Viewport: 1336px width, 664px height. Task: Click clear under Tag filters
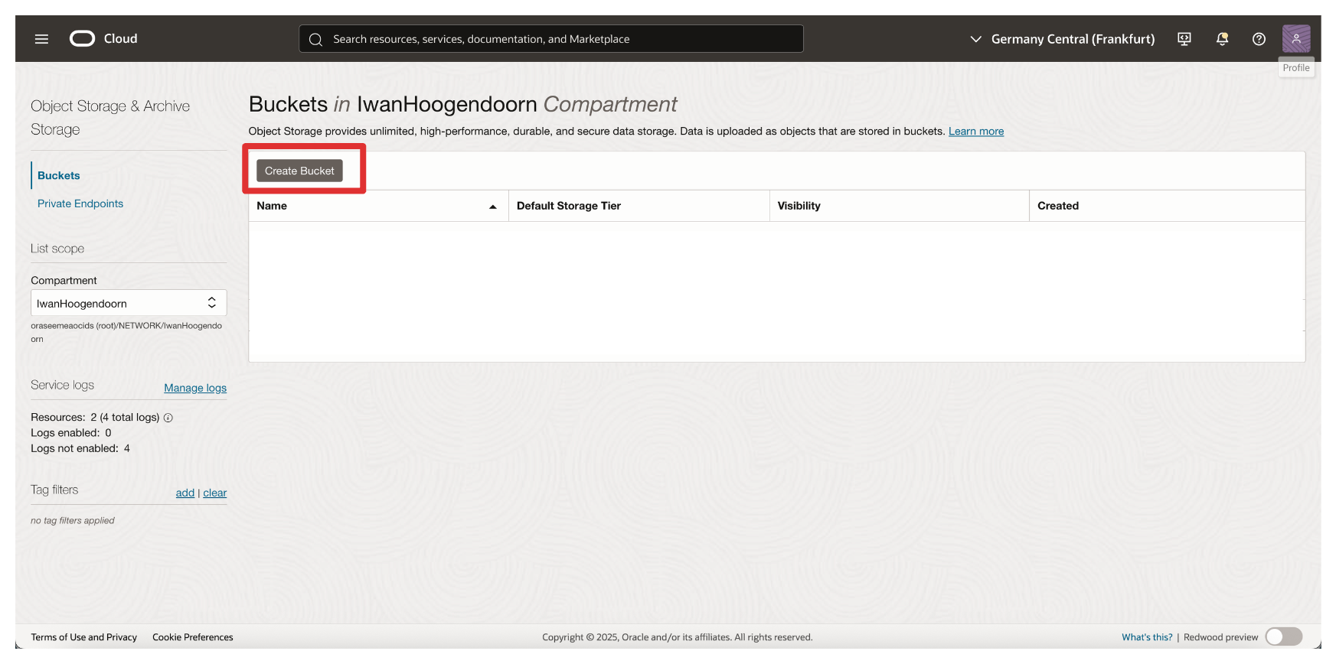point(215,493)
